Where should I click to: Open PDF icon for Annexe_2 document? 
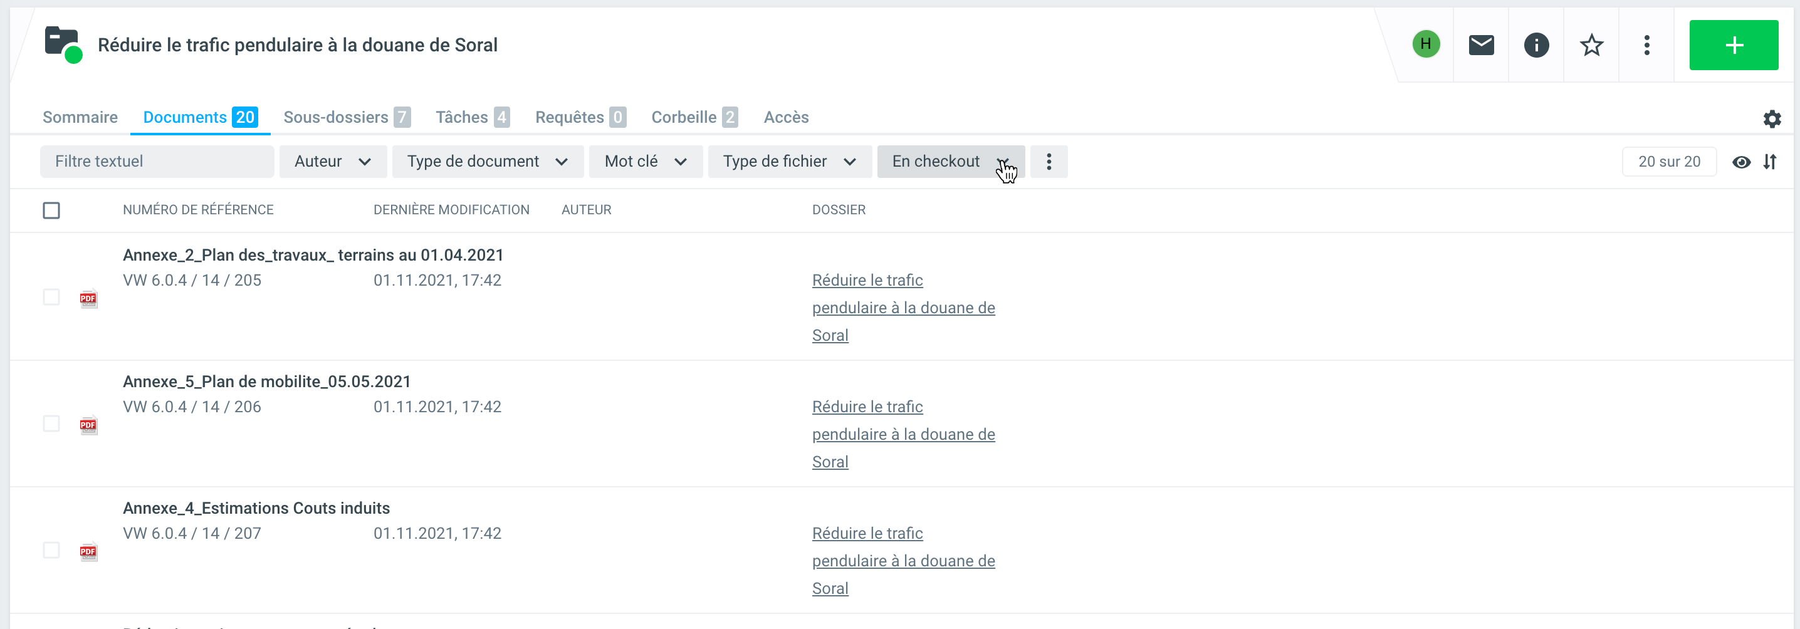tap(88, 299)
